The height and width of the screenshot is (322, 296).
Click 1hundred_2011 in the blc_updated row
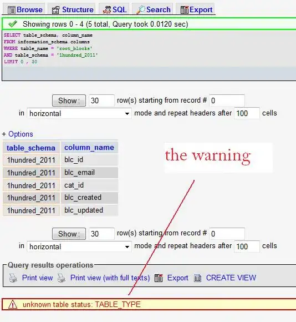pos(31,210)
